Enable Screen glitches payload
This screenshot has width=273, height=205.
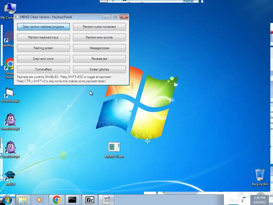tap(99, 69)
